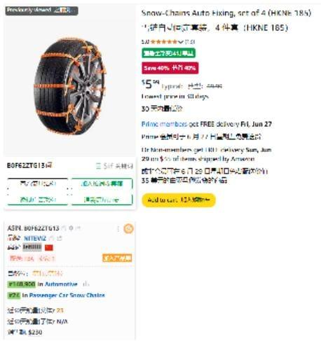321x341 pixels.
Task: Open the Snow-Chains Auto Fixing product title
Action: (x=226, y=13)
